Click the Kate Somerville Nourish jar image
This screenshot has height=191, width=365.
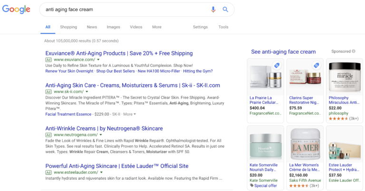point(265,145)
